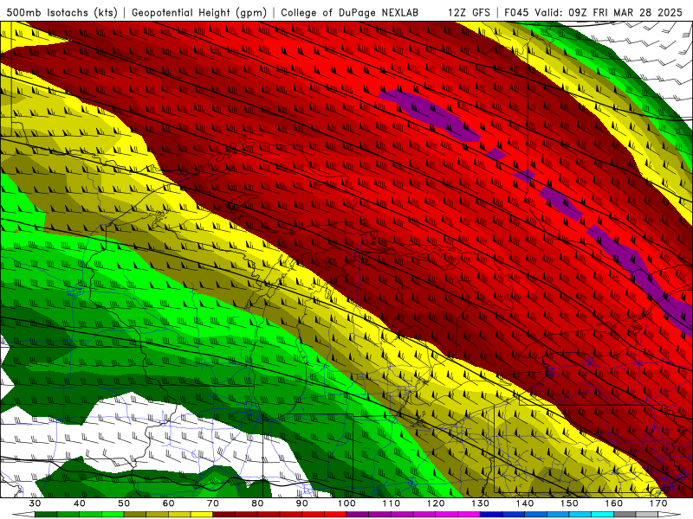Click the dark blue 130–135 kt colorbar segment
The width and height of the screenshot is (693, 519).
[491, 515]
